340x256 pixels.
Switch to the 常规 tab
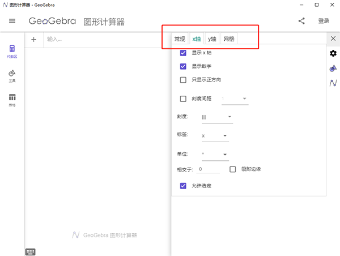pos(180,39)
